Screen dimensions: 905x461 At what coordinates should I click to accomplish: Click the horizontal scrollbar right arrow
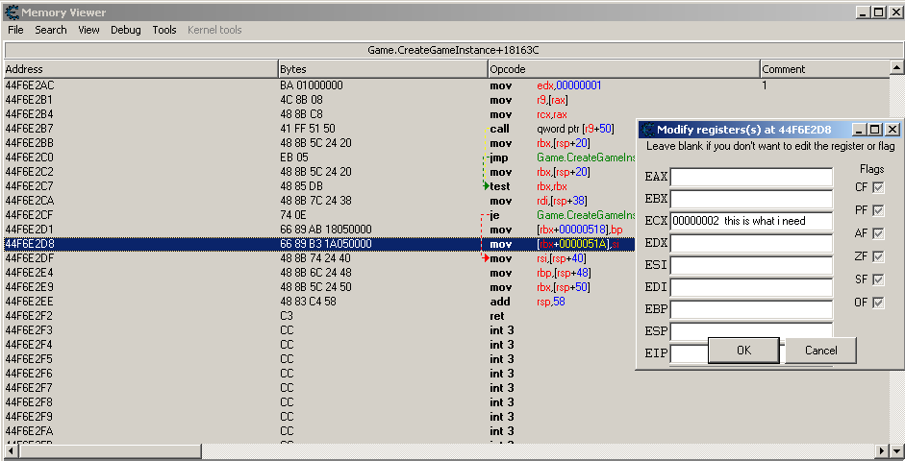[x=882, y=450]
